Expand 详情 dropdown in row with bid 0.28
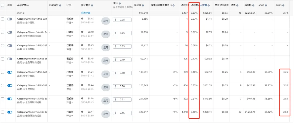 [69, 23]
